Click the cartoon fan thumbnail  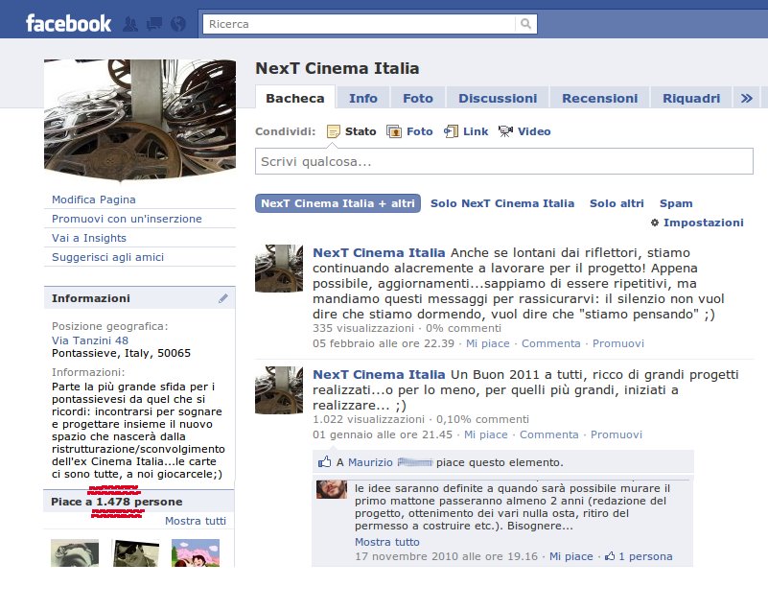tap(196, 552)
